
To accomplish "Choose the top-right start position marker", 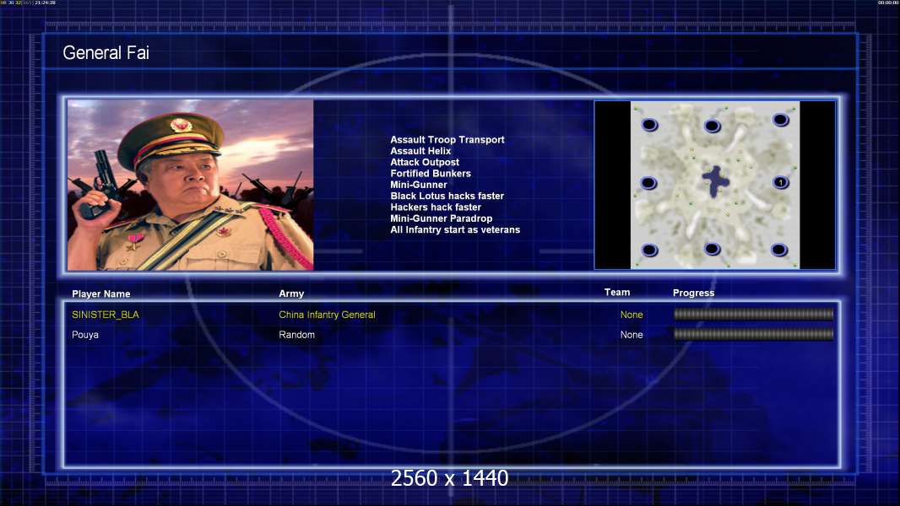I will (x=780, y=119).
